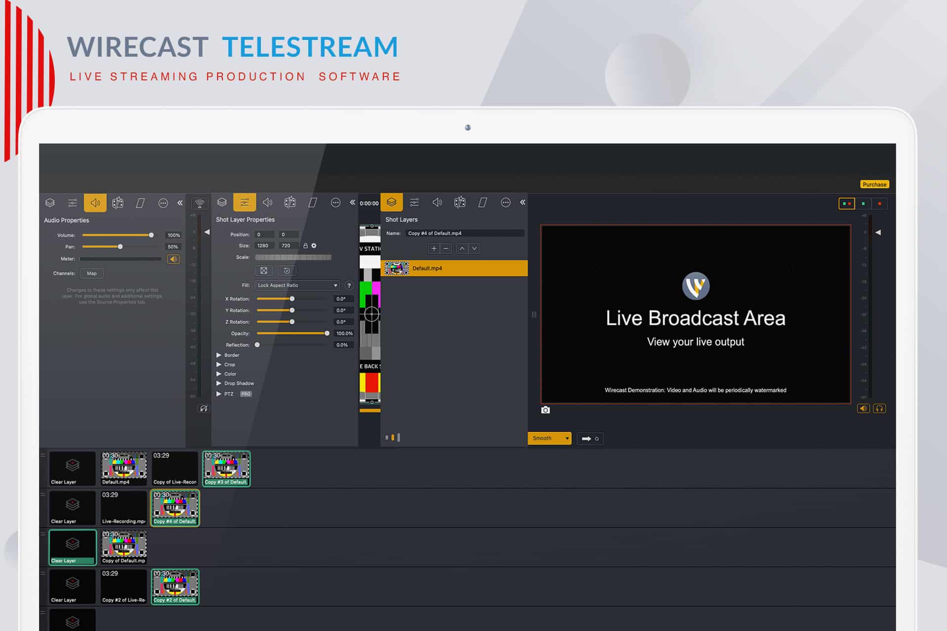Image resolution: width=947 pixels, height=631 pixels.
Task: Click gear icon next to Size fields
Action: (x=314, y=245)
